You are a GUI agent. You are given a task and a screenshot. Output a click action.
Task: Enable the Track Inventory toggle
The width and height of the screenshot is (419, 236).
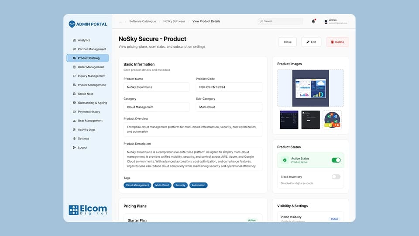[x=336, y=177]
